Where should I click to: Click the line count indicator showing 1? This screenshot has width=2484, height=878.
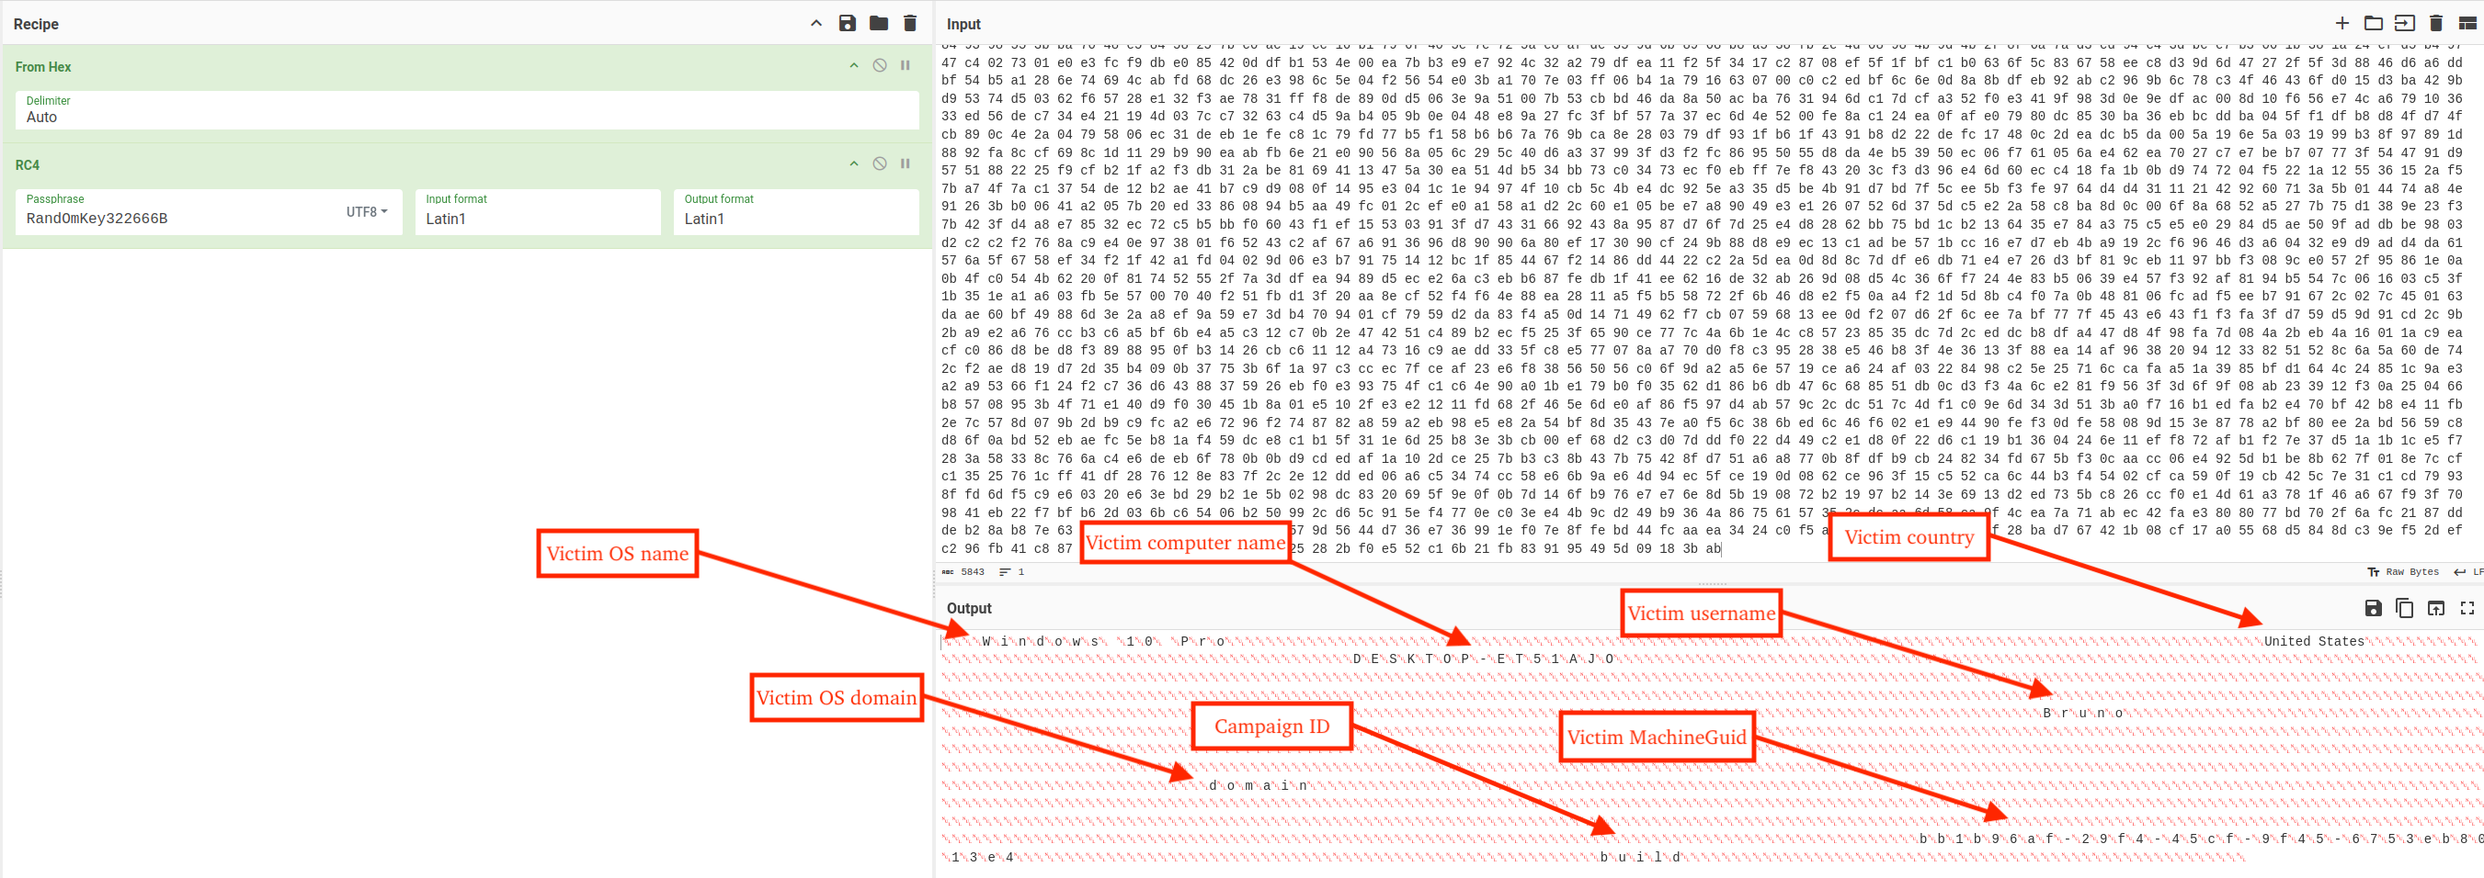click(x=1011, y=572)
